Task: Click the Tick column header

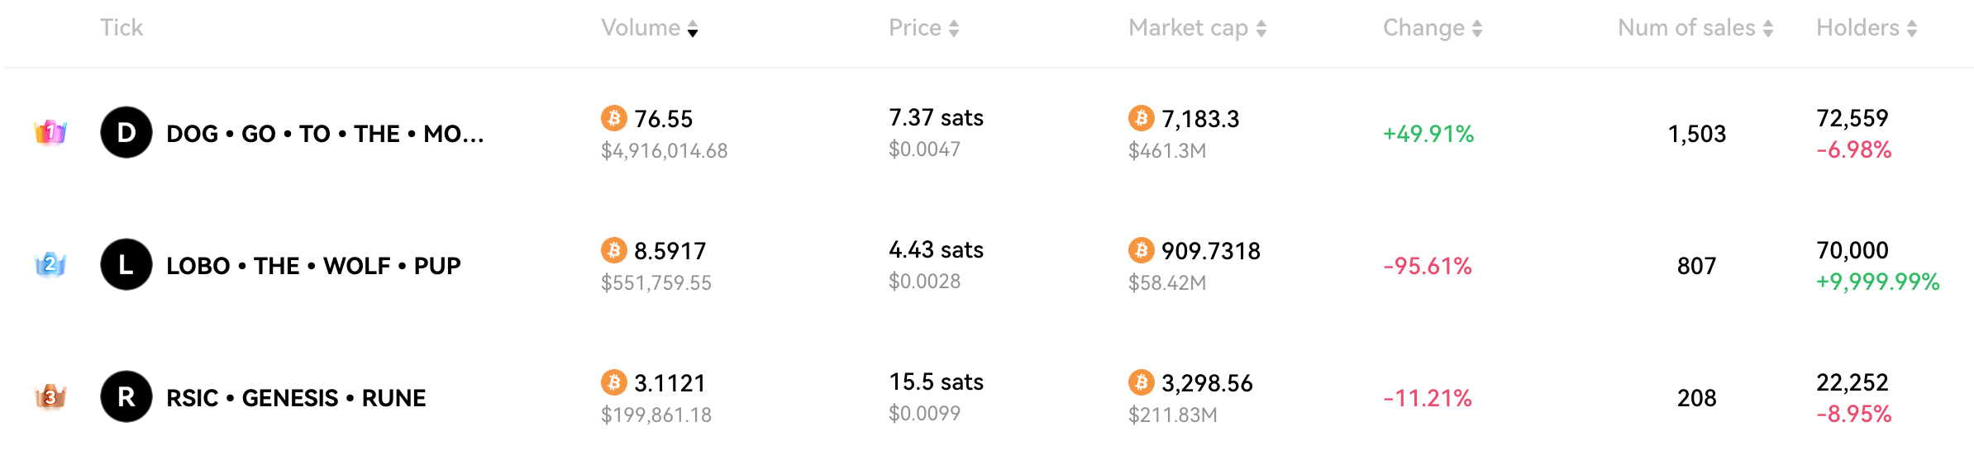Action: coord(122,28)
